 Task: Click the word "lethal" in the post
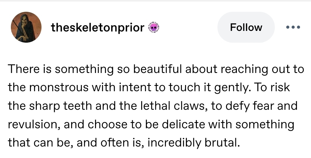click(x=157, y=106)
